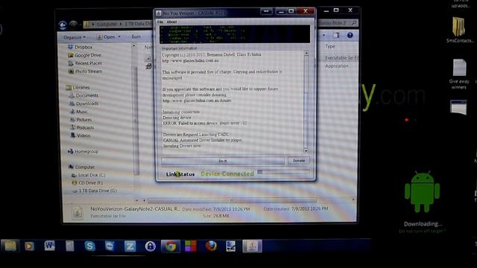Viewport: 477px width, 268px height.
Task: Switch to the Java CASUAL taskbar item
Action: point(252,246)
